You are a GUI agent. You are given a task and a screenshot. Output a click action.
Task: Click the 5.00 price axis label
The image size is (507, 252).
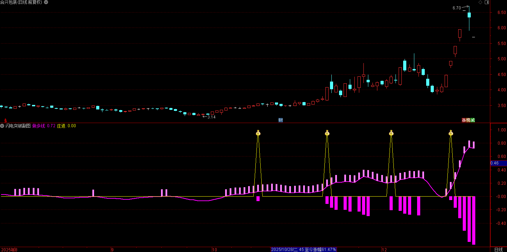501,59
